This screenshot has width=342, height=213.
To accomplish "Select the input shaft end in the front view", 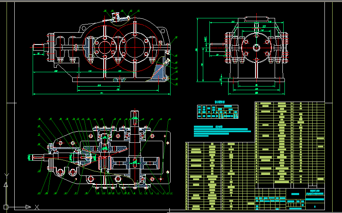I will coord(40,47).
